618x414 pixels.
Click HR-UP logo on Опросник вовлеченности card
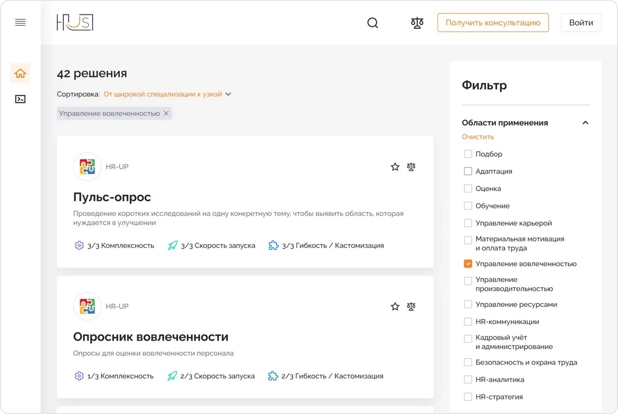click(x=87, y=306)
